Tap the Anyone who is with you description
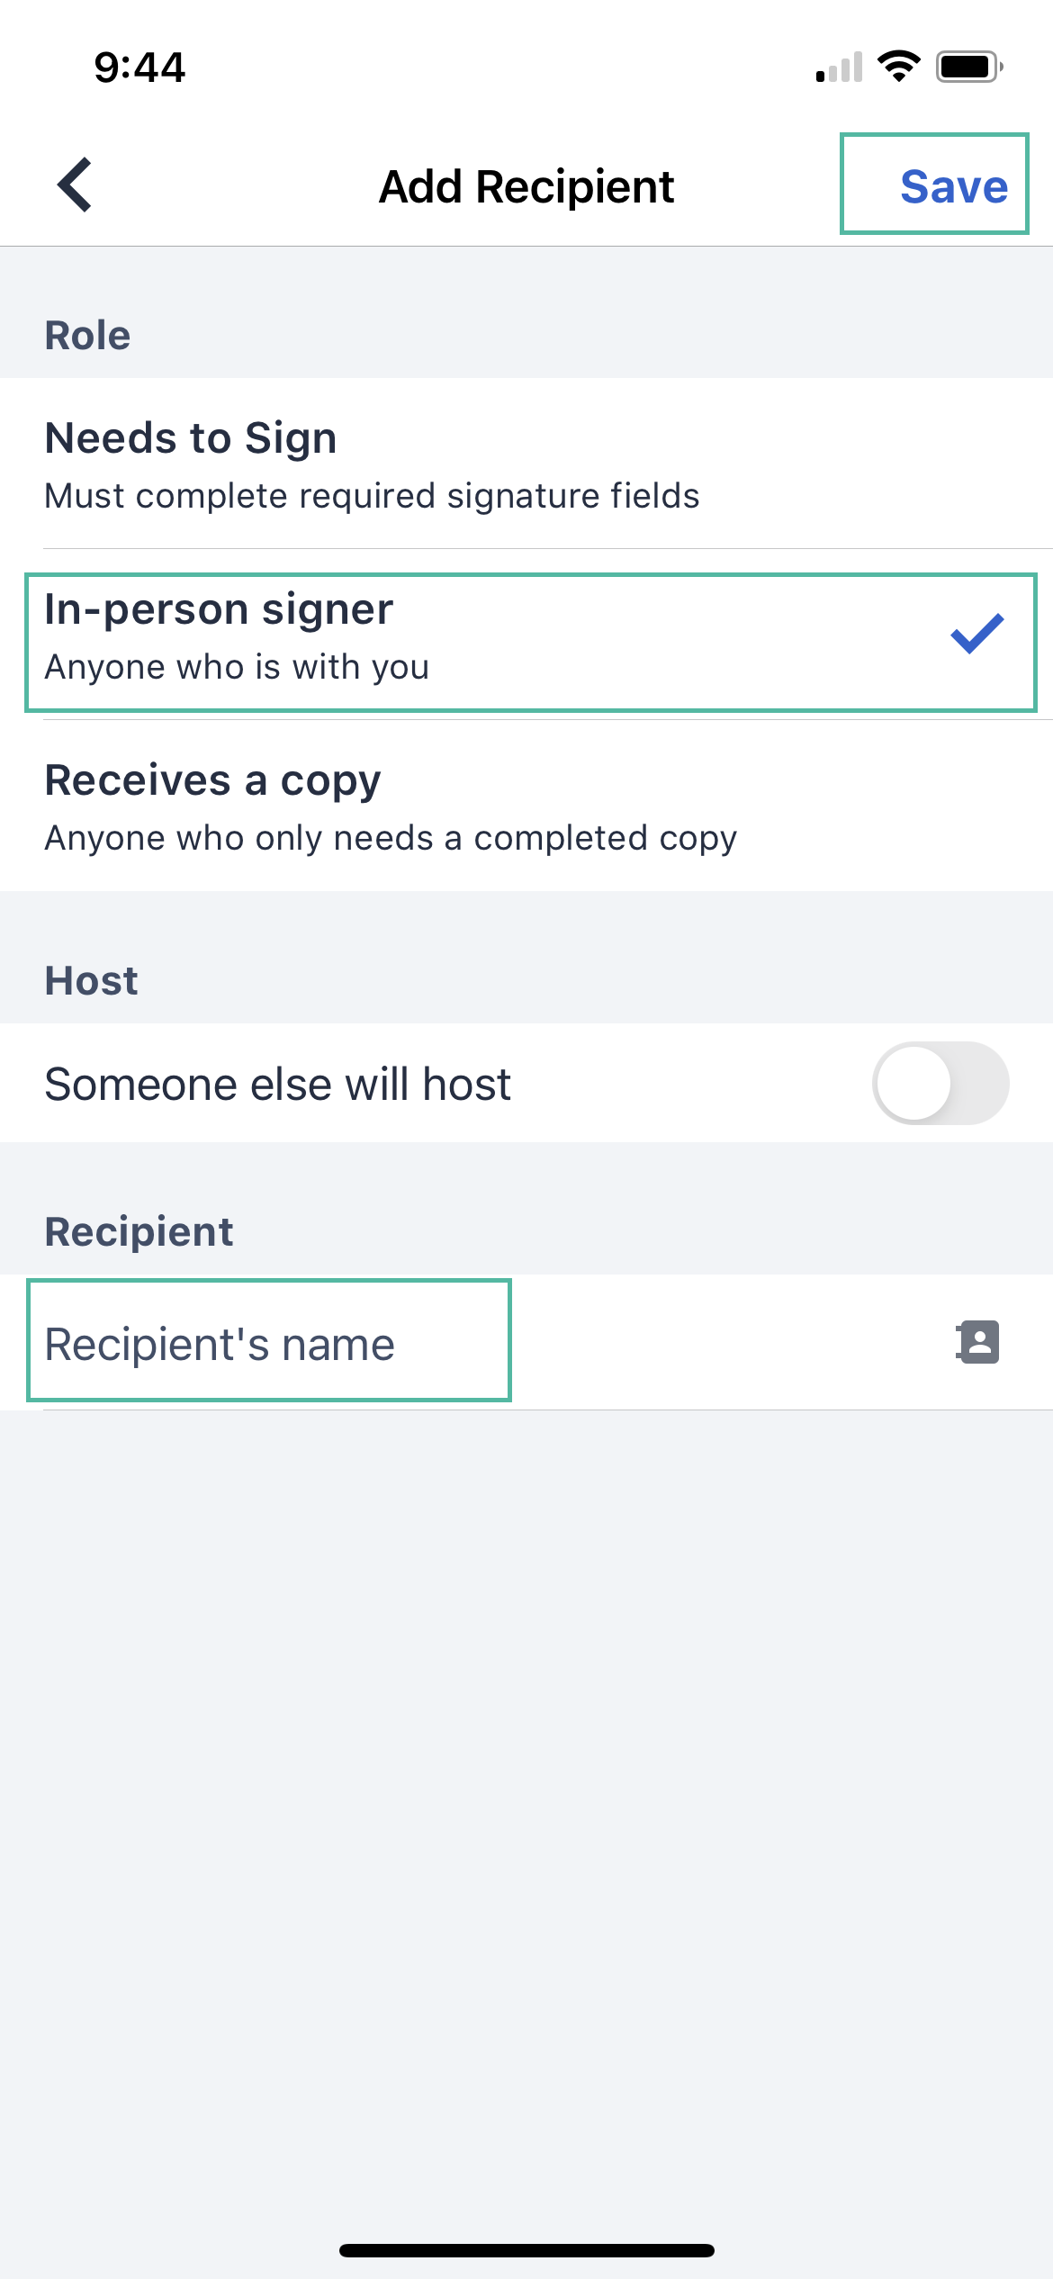The width and height of the screenshot is (1053, 2279). click(238, 666)
